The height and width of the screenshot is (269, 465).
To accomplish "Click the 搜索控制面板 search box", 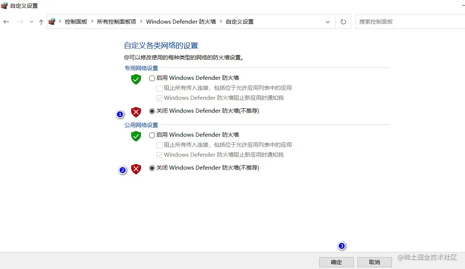I will pyautogui.click(x=410, y=22).
